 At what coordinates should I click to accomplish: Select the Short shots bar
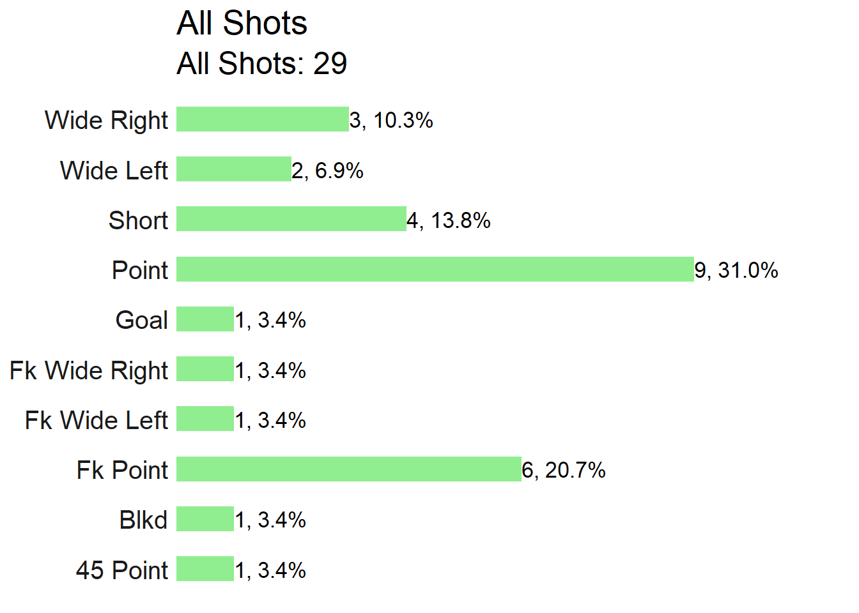click(x=291, y=219)
